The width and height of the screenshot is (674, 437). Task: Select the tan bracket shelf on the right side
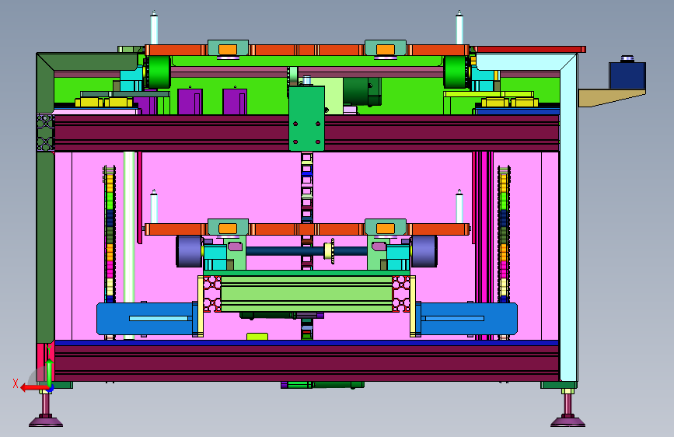click(x=612, y=98)
